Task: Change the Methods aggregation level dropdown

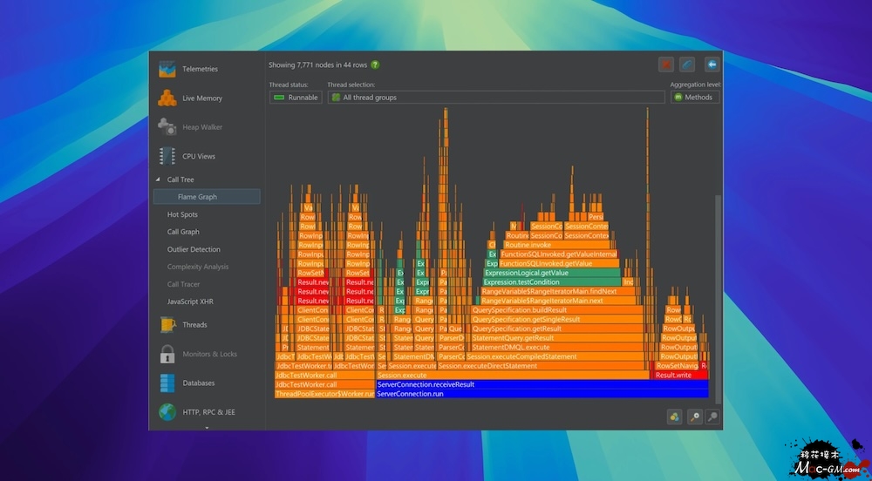Action: click(694, 98)
